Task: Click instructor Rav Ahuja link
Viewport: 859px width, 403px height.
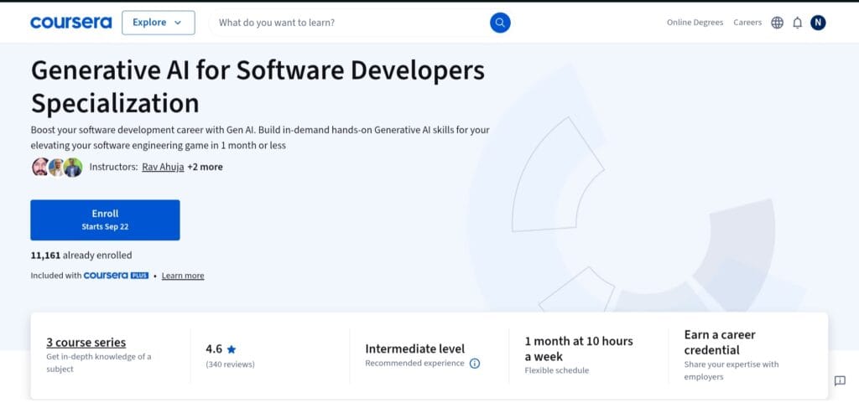Action: pos(163,167)
